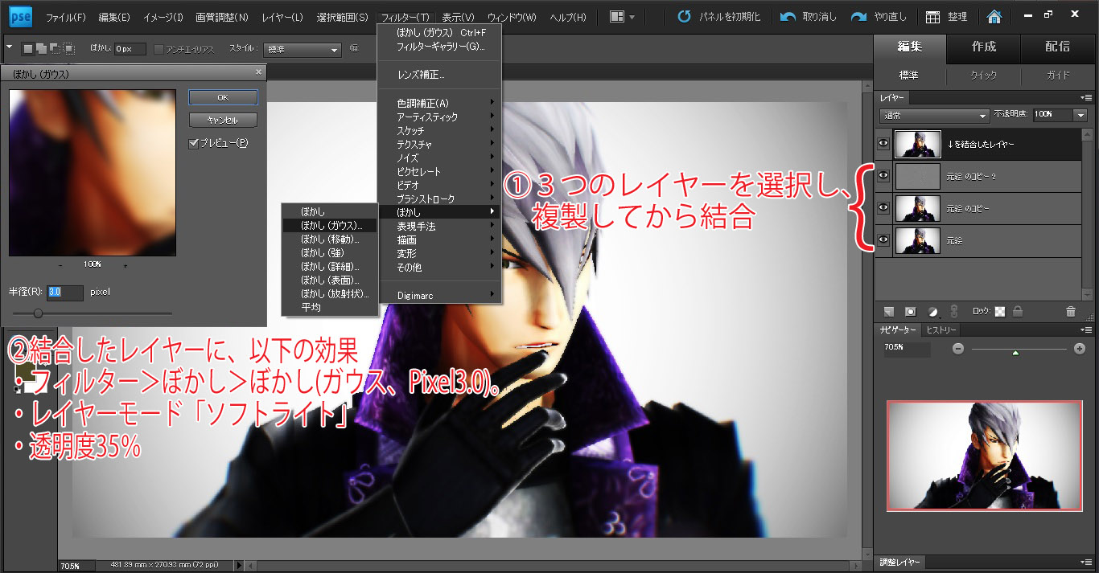Expand the 色調補正(A) submenu
The height and width of the screenshot is (573, 1099).
click(x=439, y=103)
